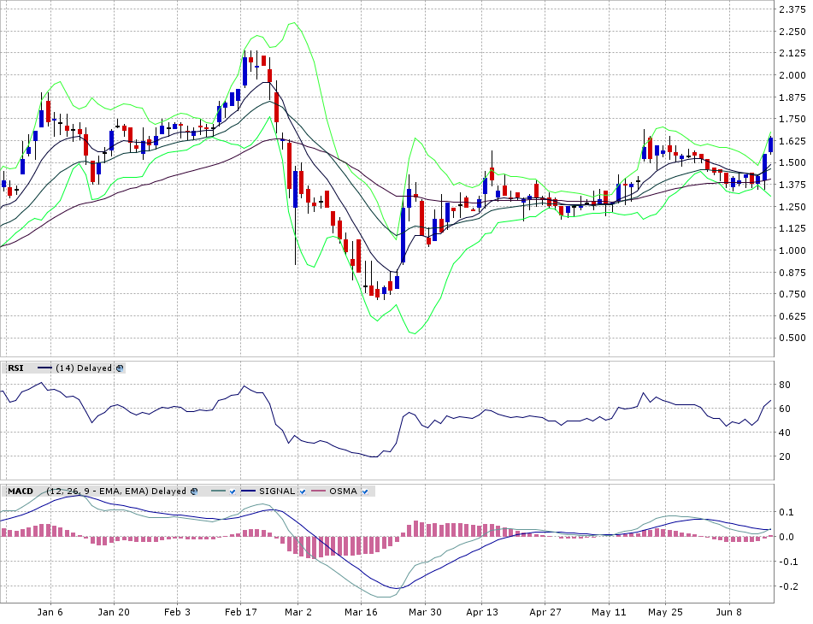Click the RSI indicator title
This screenshot has height=624, width=813.
pos(15,368)
